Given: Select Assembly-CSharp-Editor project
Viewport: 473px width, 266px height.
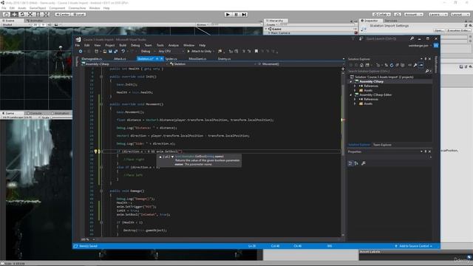Looking at the screenshot, I should pyautogui.click(x=375, y=95).
